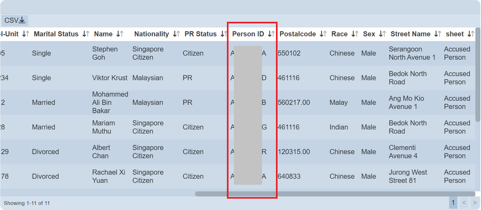Sort by Nationality column arrows
This screenshot has width=482, height=210.
click(x=176, y=34)
